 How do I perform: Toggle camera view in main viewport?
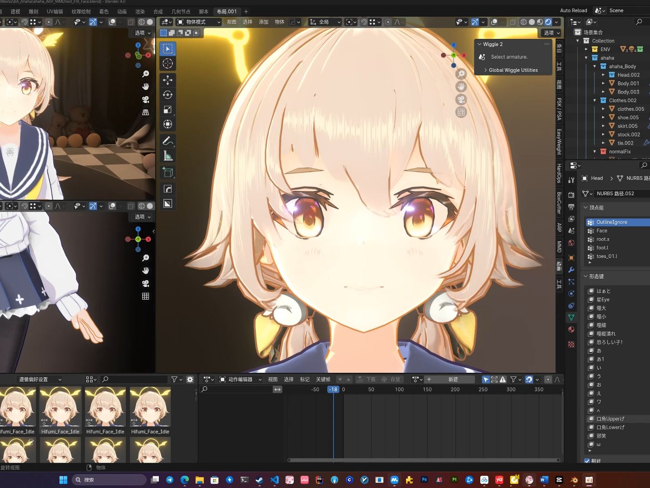tap(461, 99)
